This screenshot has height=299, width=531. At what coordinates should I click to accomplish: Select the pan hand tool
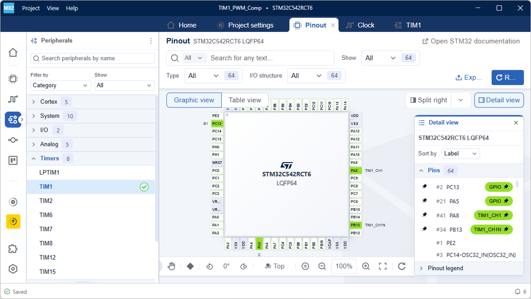point(171,266)
